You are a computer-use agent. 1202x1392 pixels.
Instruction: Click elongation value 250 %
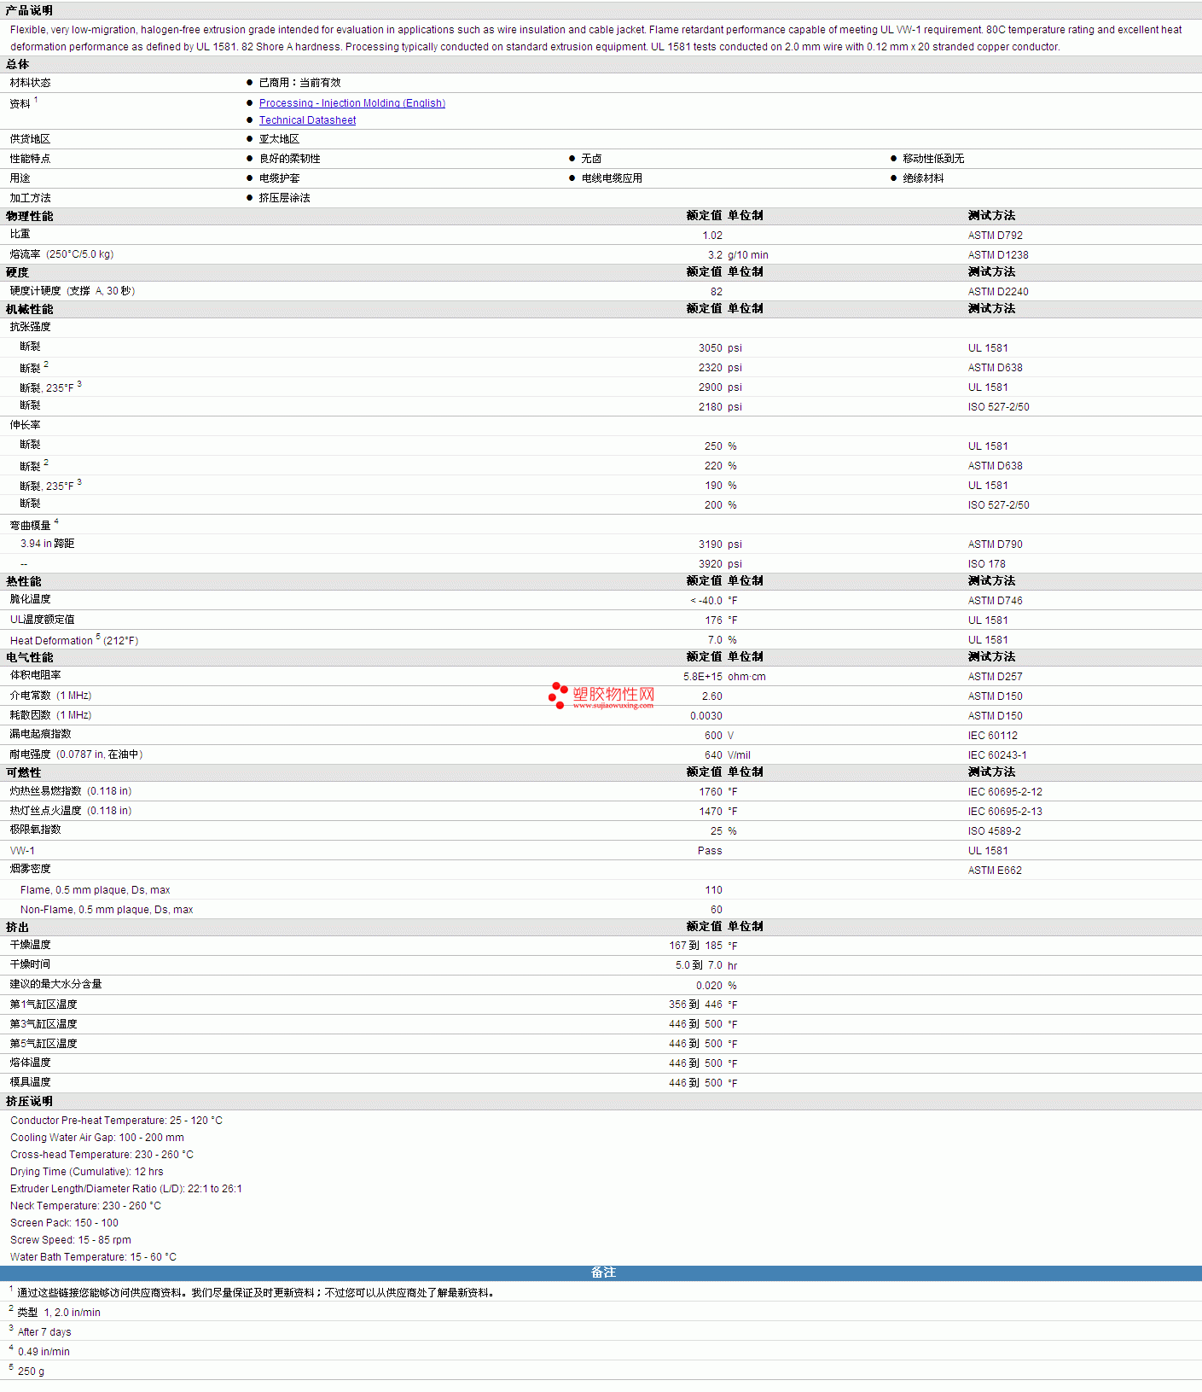pos(721,446)
